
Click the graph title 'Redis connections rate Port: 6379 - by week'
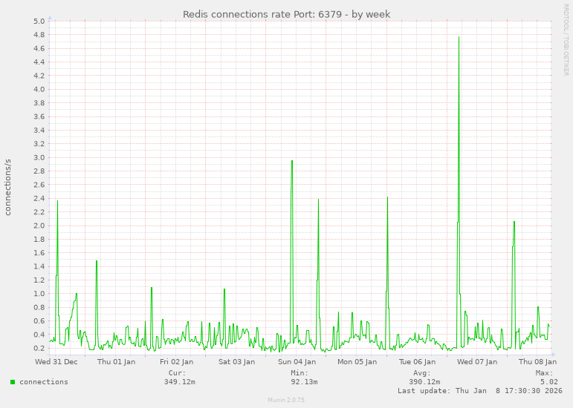(x=287, y=15)
